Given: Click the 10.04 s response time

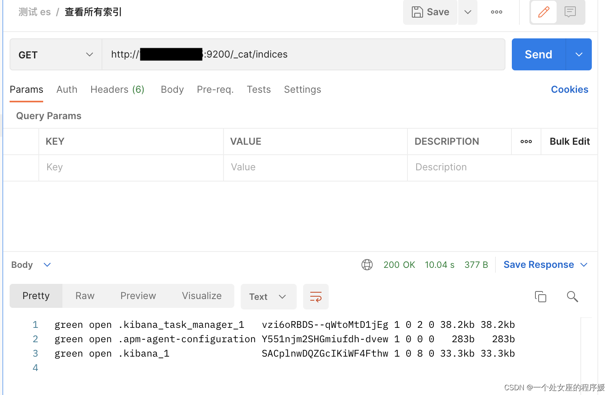Looking at the screenshot, I should coord(439,265).
